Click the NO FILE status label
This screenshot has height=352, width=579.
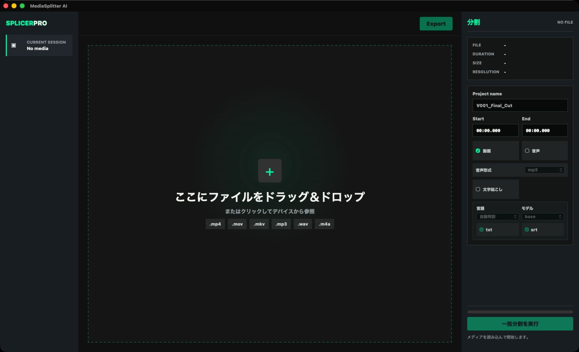click(x=565, y=22)
